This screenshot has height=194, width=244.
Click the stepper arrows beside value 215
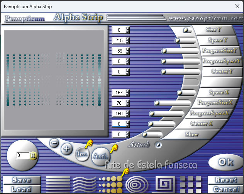127,41
